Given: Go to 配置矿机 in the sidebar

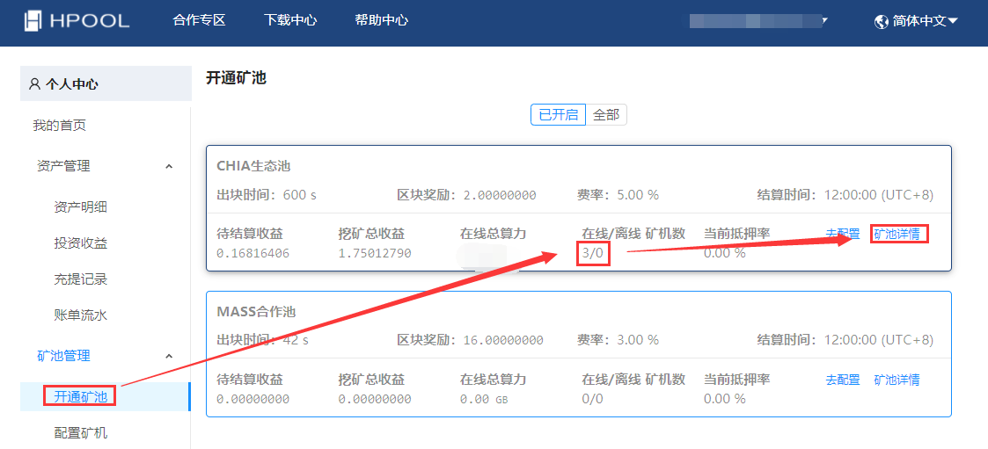Looking at the screenshot, I should [x=80, y=433].
